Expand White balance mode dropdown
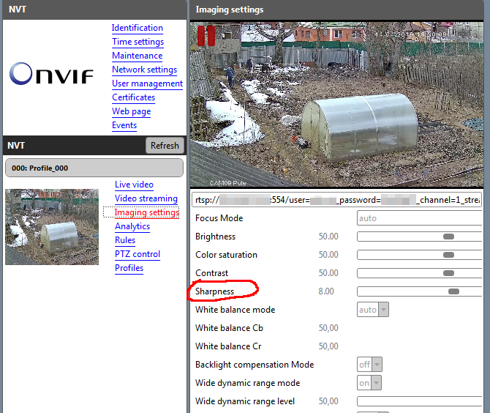 point(373,310)
